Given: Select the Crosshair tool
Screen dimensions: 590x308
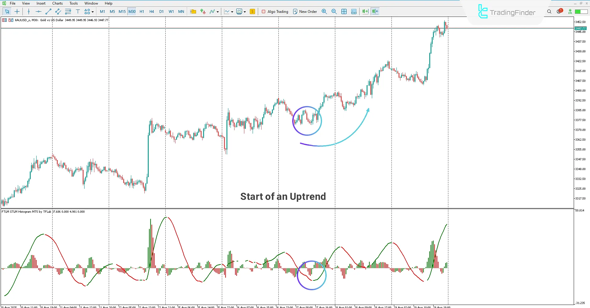Looking at the screenshot, I should tap(17, 11).
